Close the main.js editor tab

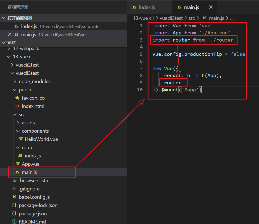pyautogui.click(x=211, y=7)
